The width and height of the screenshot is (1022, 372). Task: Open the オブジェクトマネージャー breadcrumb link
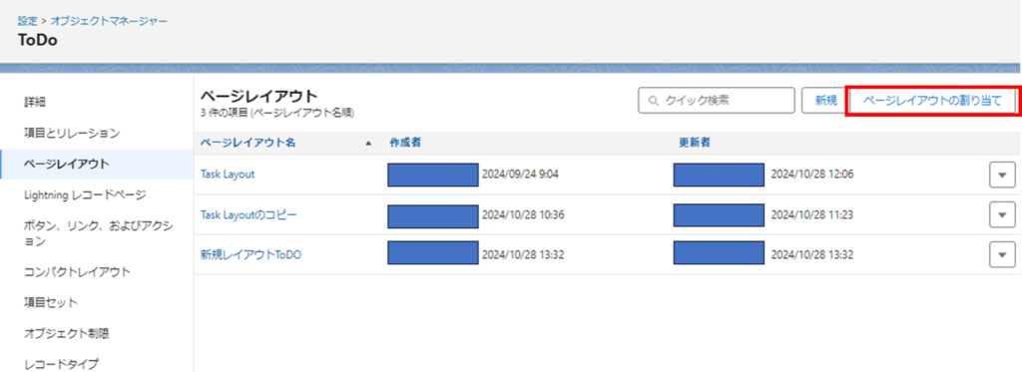pyautogui.click(x=110, y=22)
